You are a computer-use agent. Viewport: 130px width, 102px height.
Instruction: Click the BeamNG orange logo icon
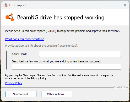[10, 17]
